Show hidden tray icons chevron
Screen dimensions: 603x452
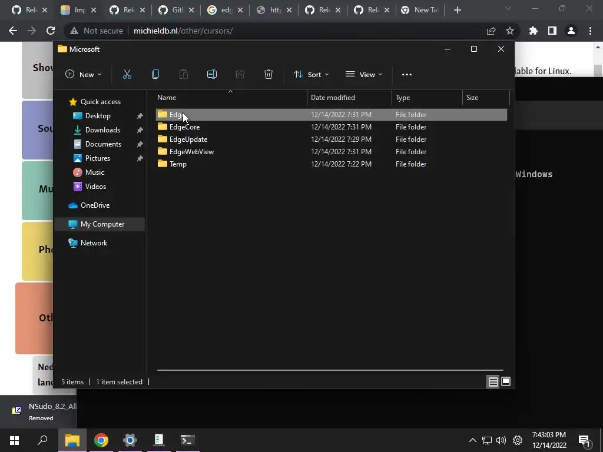pos(473,440)
